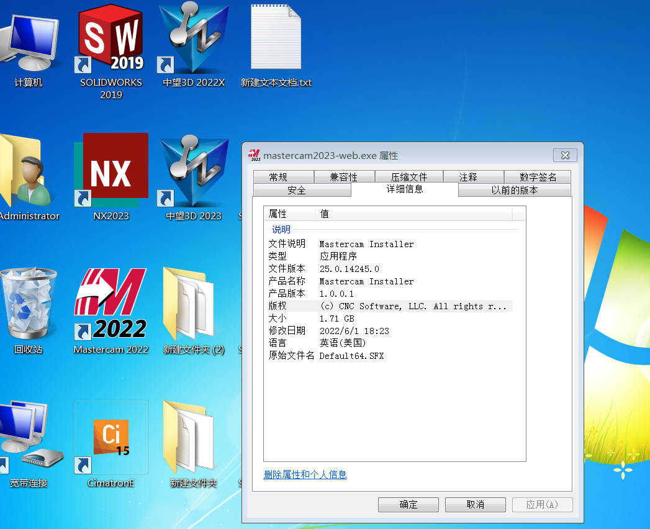
Task: Select the NX2023 desktop icon
Action: click(x=111, y=168)
